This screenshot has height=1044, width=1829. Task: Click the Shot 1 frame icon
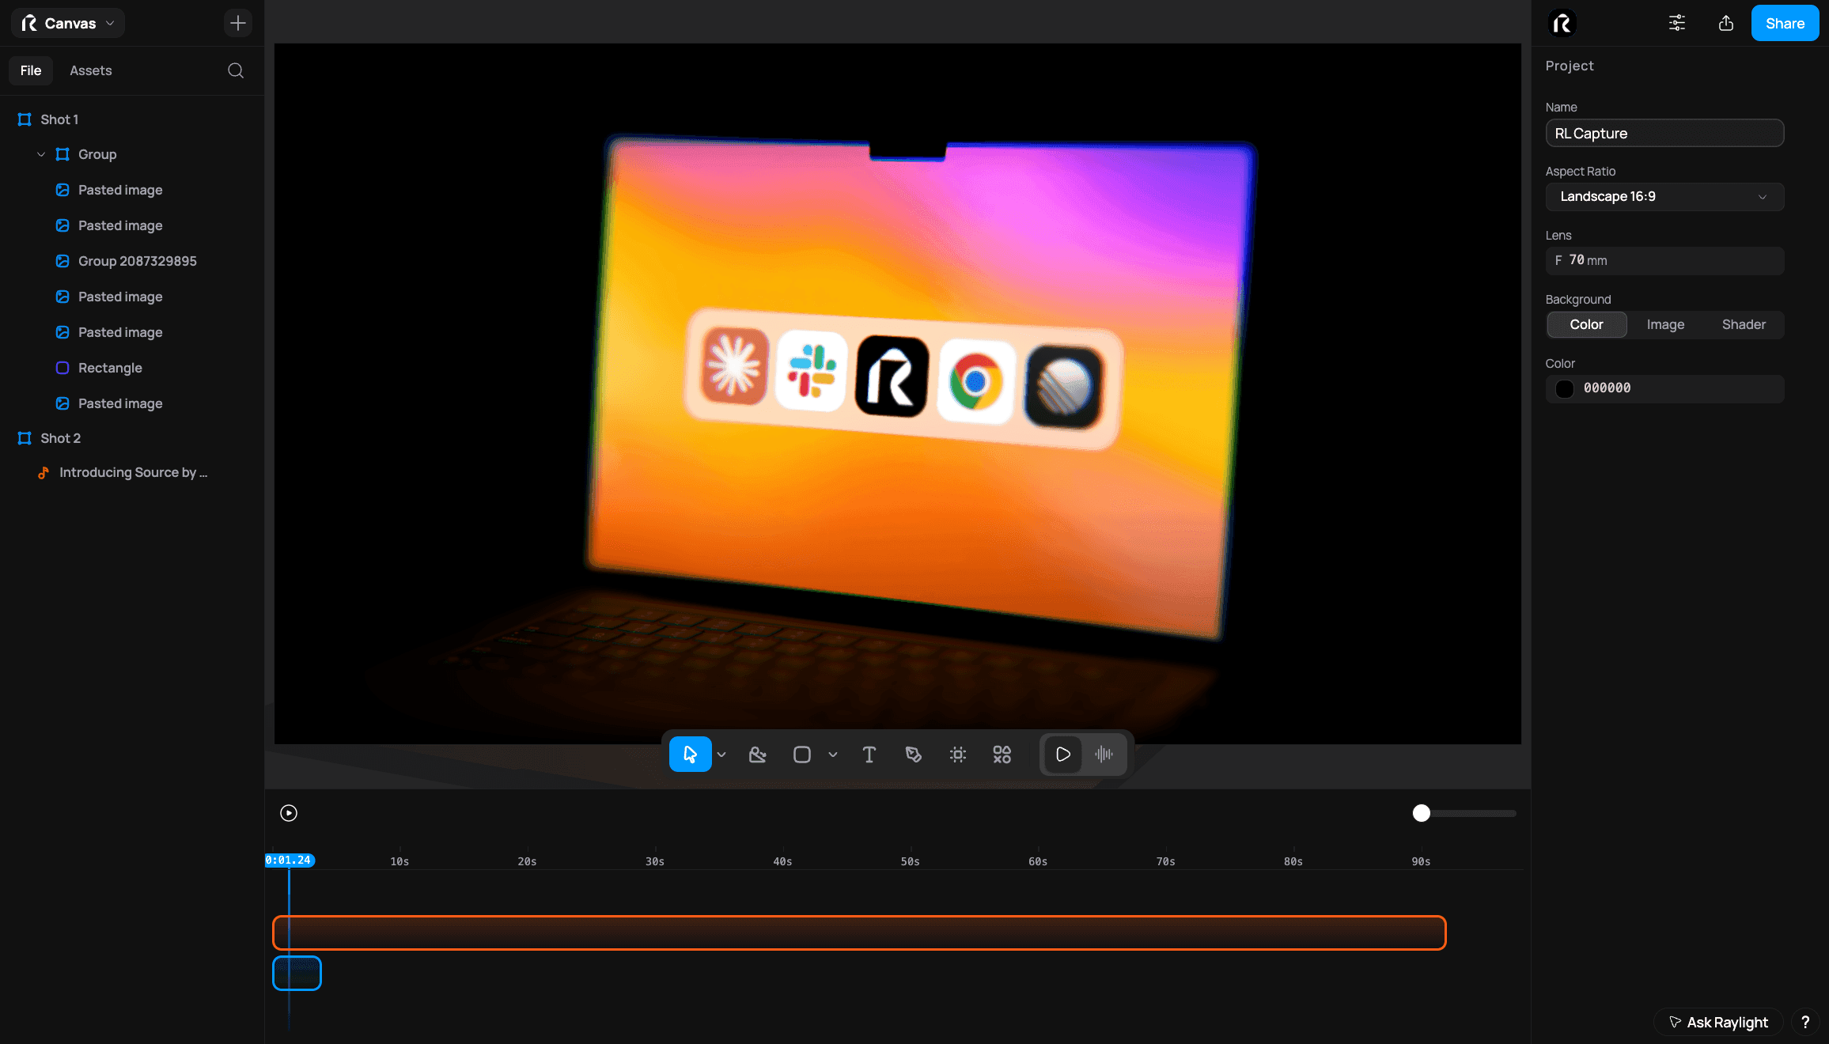pos(25,119)
